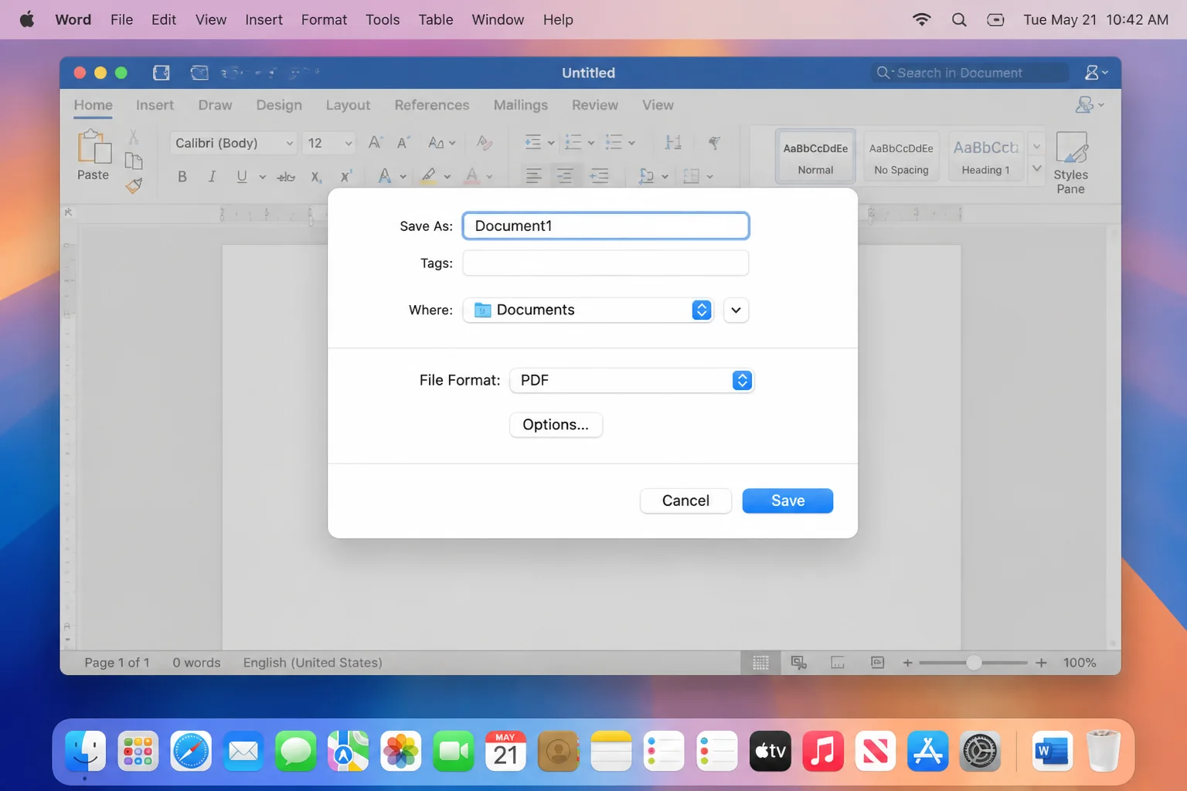
Task: Click the numbered list icon
Action: click(x=573, y=142)
